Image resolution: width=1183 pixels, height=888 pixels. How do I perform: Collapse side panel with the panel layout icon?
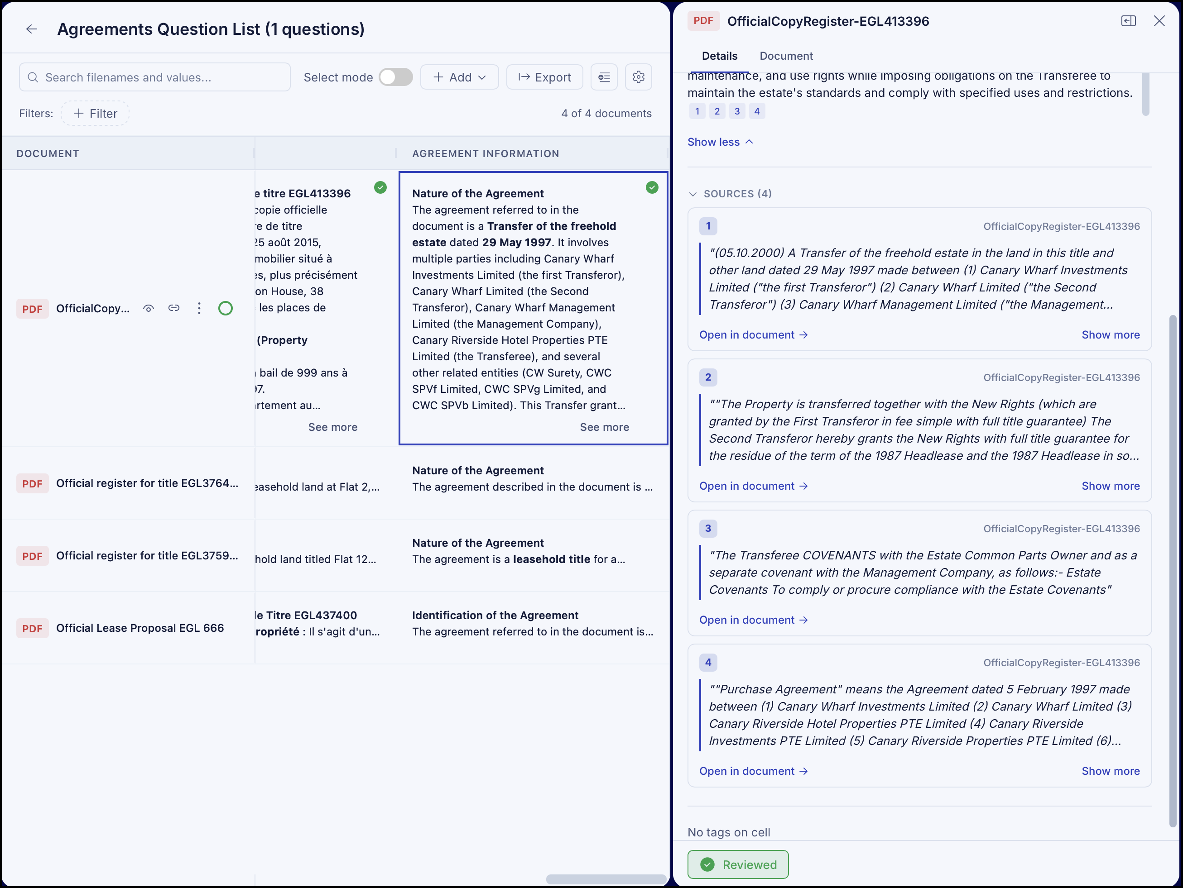point(1129,21)
